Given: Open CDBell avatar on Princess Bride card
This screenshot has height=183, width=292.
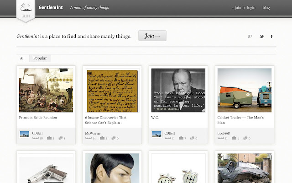Looking at the screenshot, I should (24, 134).
